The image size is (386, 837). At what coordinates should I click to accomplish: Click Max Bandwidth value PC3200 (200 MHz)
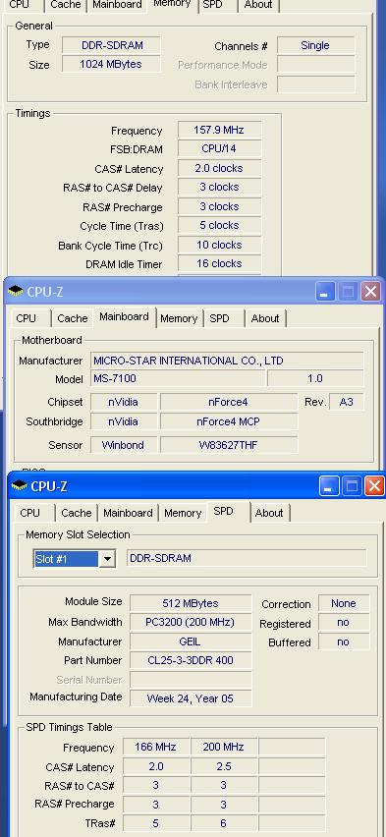(191, 622)
